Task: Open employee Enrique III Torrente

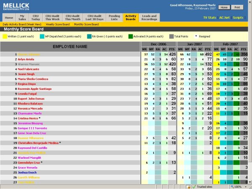Action: (32, 128)
